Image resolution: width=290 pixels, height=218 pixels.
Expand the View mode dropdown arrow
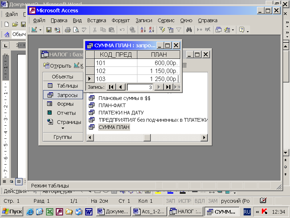[40, 30]
